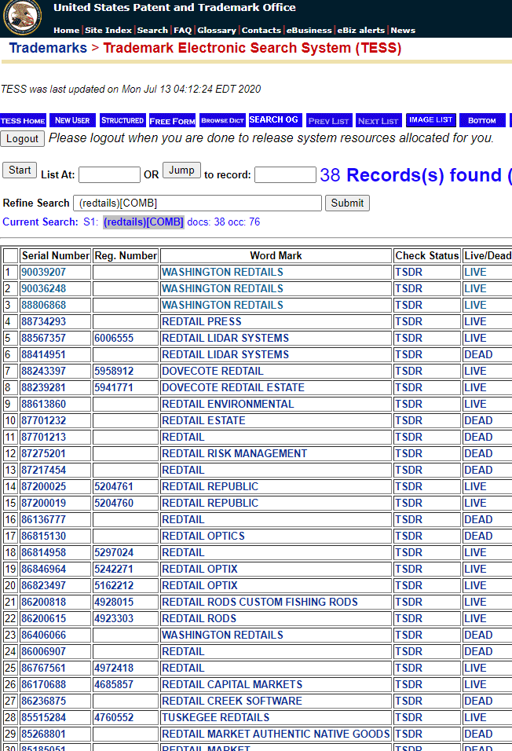The height and width of the screenshot is (751, 512).
Task: Open registration number 5204760
Action: 114,504
